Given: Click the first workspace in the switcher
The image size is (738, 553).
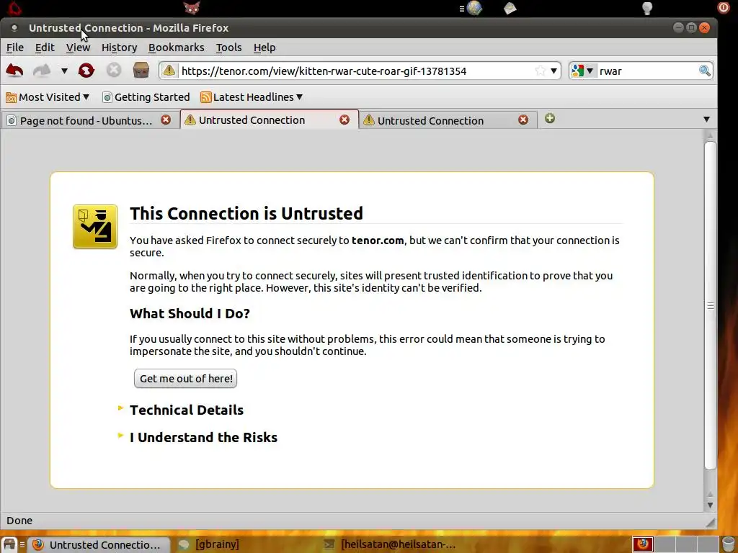Looking at the screenshot, I should [x=642, y=544].
